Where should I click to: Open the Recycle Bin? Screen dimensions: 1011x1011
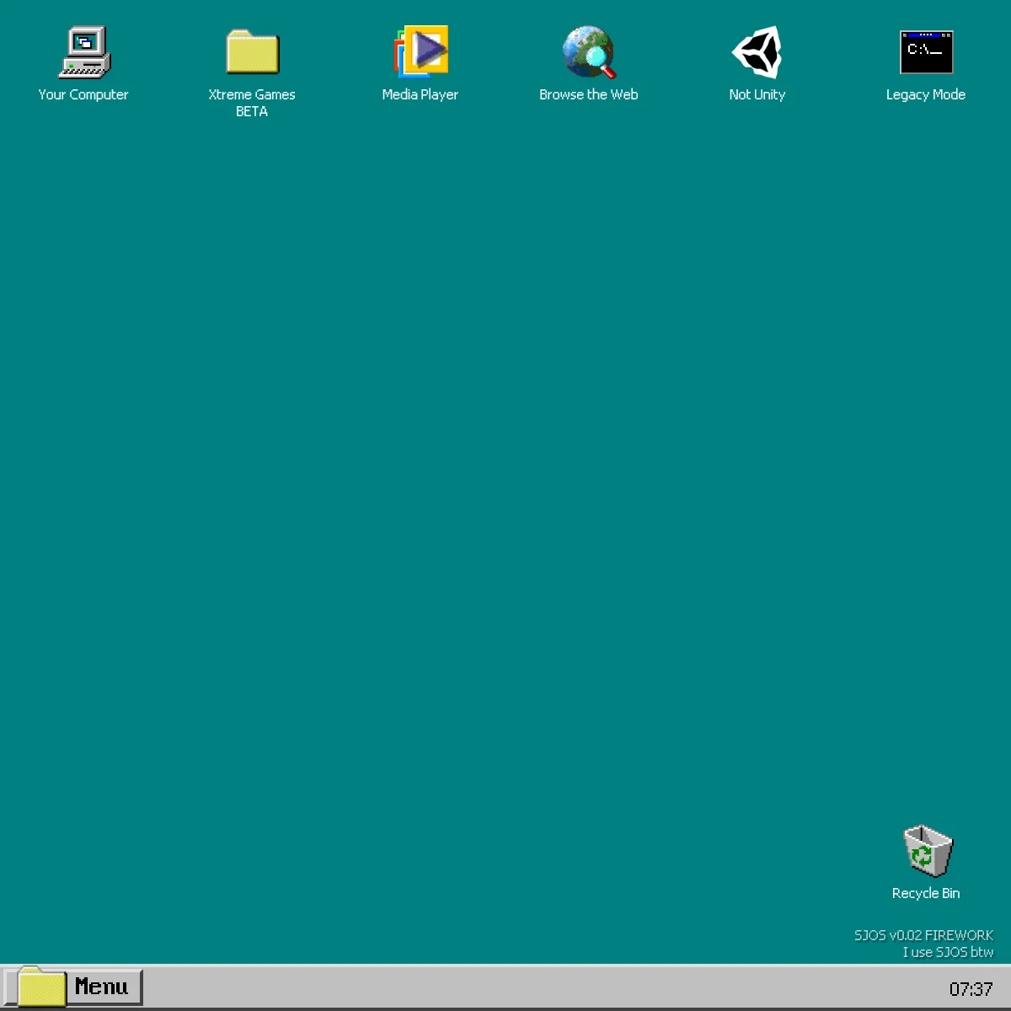tap(927, 851)
